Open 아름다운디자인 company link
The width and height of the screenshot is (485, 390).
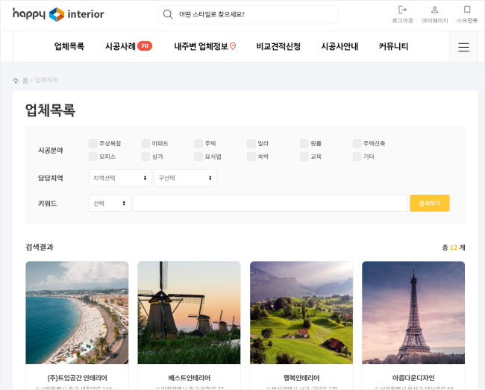pos(413,378)
